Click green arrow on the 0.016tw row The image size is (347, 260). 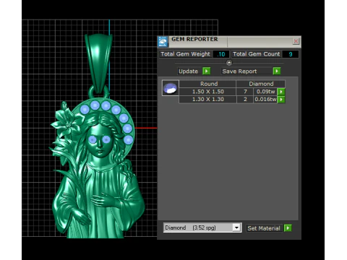pyautogui.click(x=281, y=100)
